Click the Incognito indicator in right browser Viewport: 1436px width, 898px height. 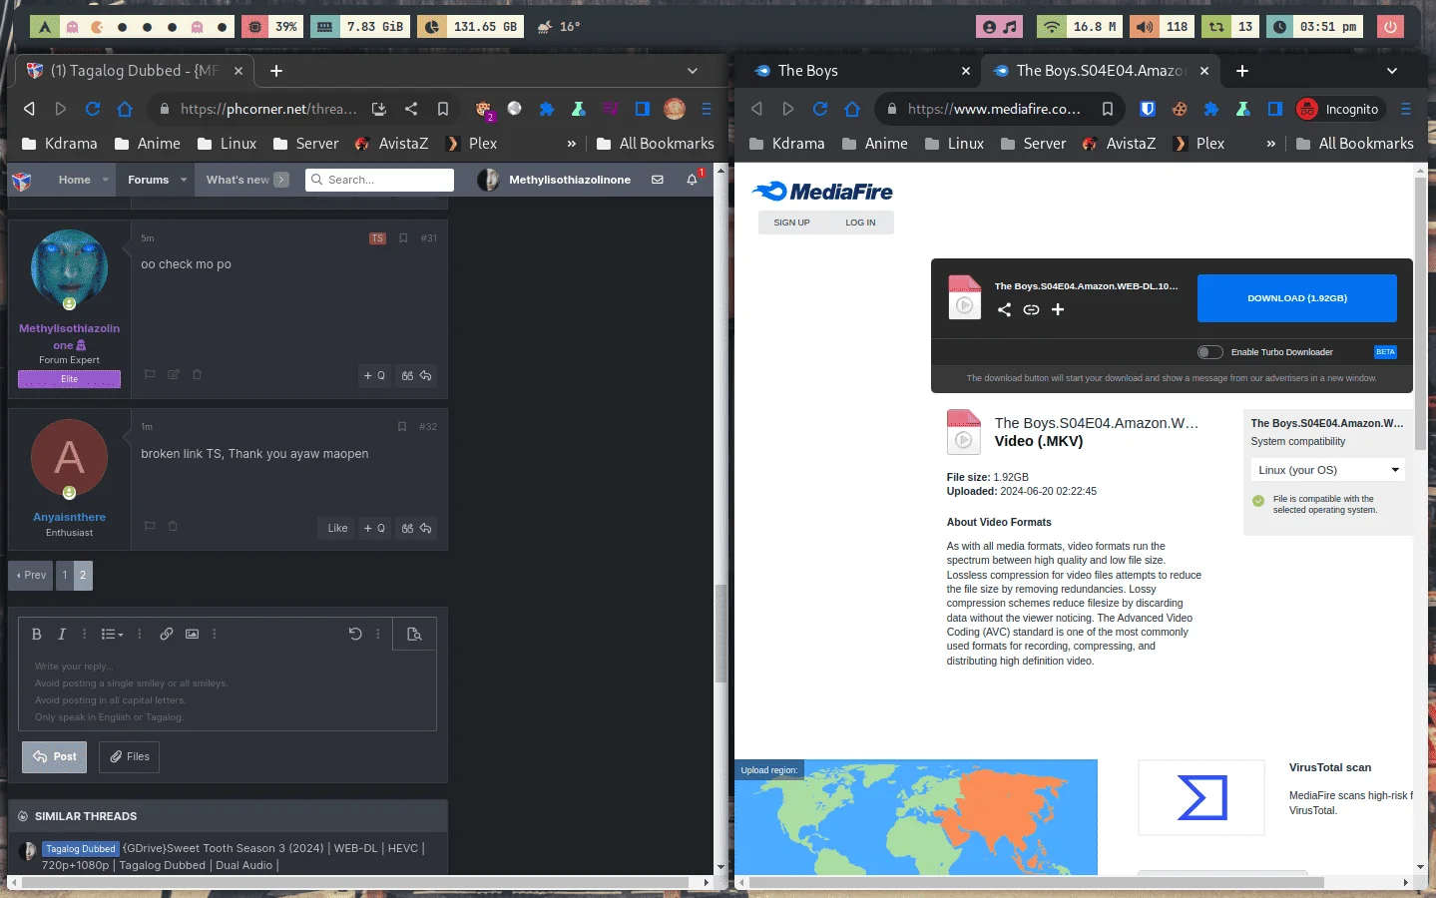[1338, 109]
